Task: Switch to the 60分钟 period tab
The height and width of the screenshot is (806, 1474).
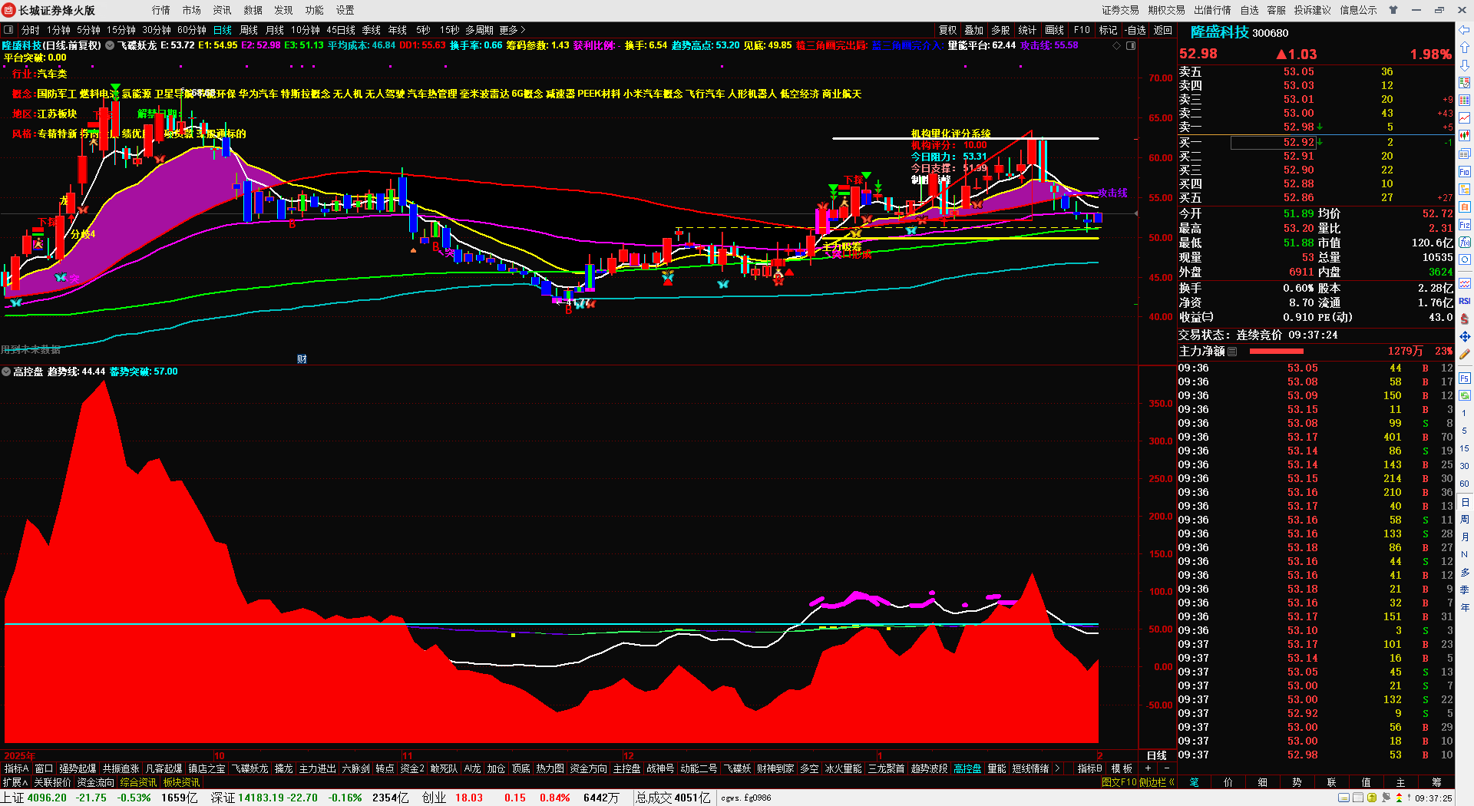Action: click(x=192, y=30)
